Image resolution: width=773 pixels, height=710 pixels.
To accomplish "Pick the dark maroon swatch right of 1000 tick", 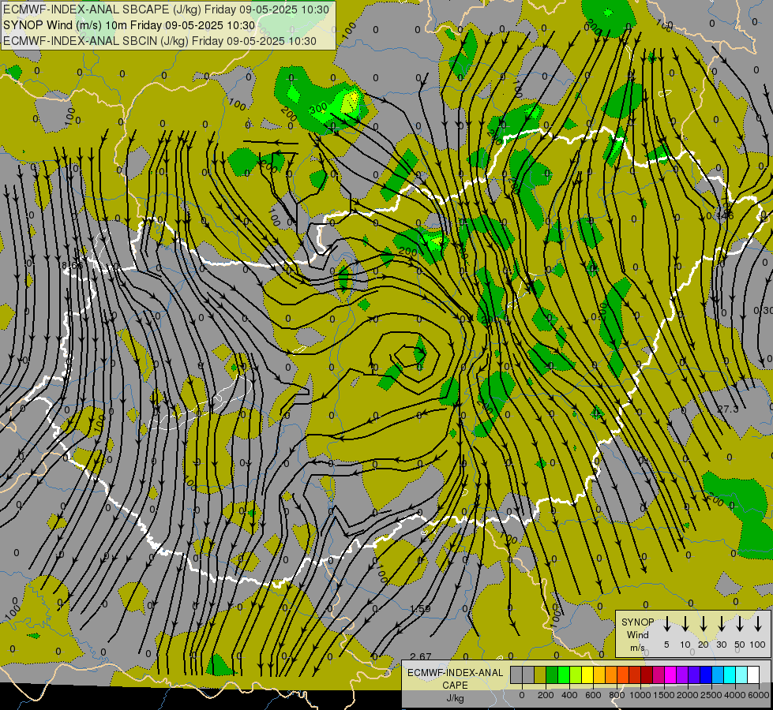I will [x=647, y=674].
